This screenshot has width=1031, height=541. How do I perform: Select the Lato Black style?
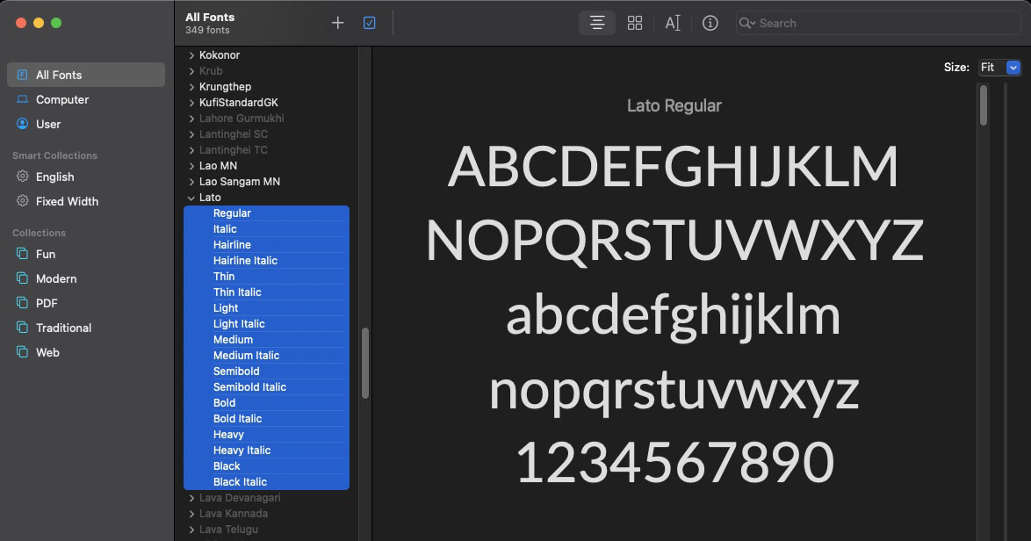pos(266,466)
